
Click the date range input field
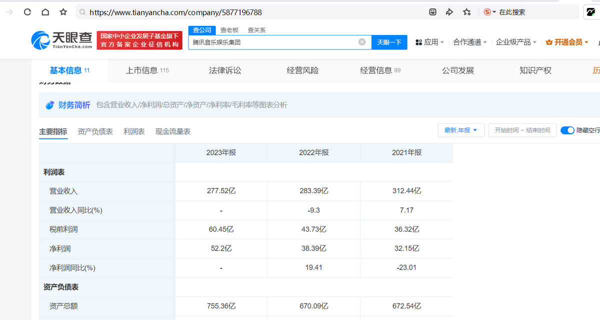(x=522, y=130)
